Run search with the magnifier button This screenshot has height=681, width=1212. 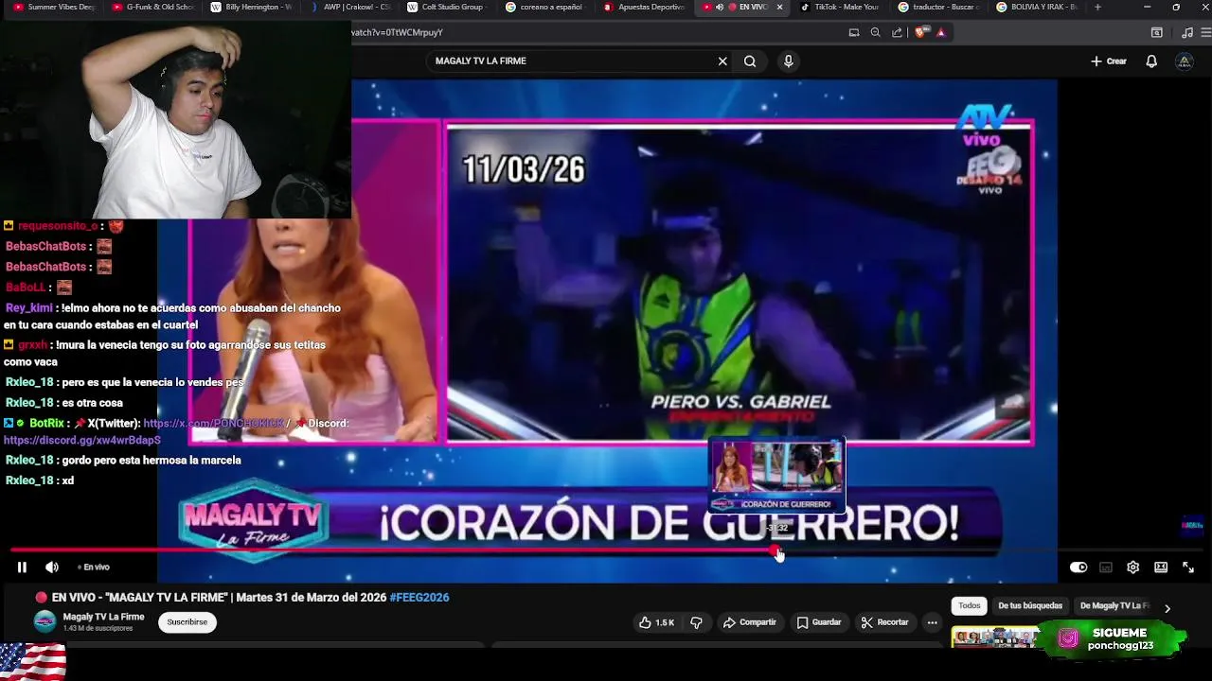750,61
